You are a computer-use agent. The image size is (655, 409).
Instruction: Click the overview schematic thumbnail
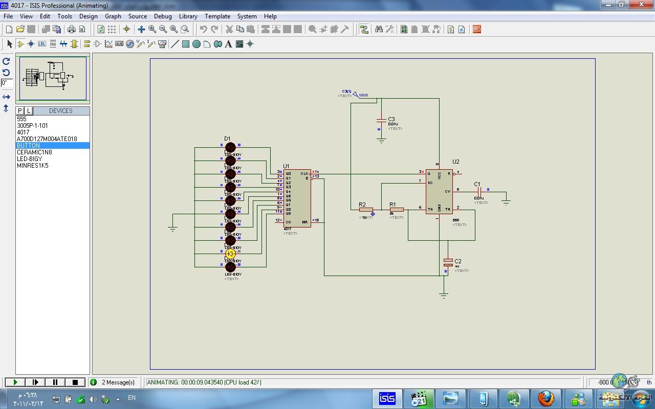coord(53,78)
